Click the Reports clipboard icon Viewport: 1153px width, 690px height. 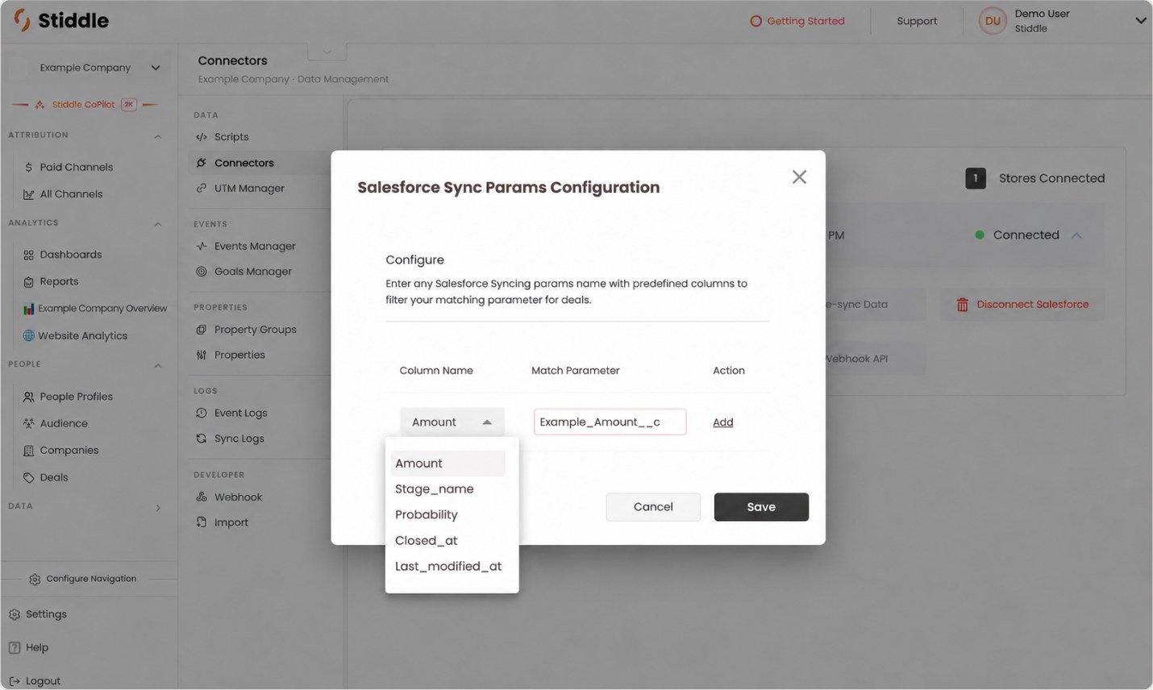coord(29,282)
